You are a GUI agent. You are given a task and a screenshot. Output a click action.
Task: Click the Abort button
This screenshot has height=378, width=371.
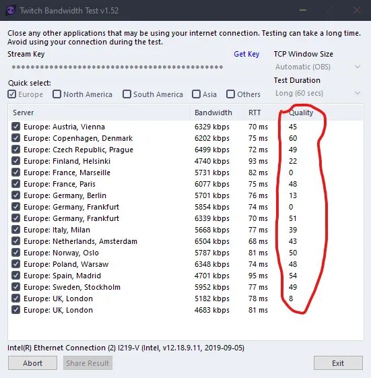pos(32,363)
